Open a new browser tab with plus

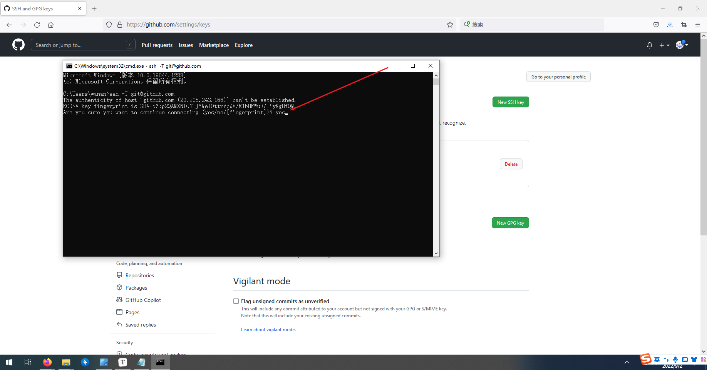click(94, 8)
